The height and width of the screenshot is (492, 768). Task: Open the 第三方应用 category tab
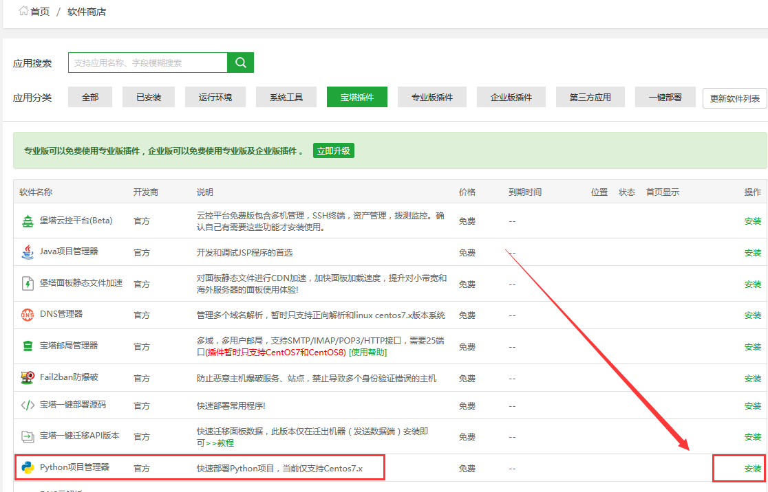coord(590,98)
